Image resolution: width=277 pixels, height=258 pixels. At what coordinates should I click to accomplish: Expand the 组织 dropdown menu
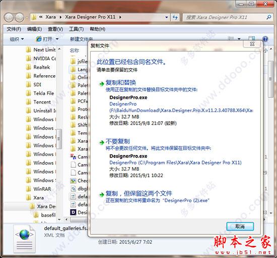point(17,39)
